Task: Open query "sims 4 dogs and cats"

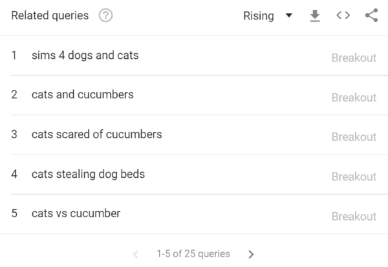Action: tap(85, 56)
